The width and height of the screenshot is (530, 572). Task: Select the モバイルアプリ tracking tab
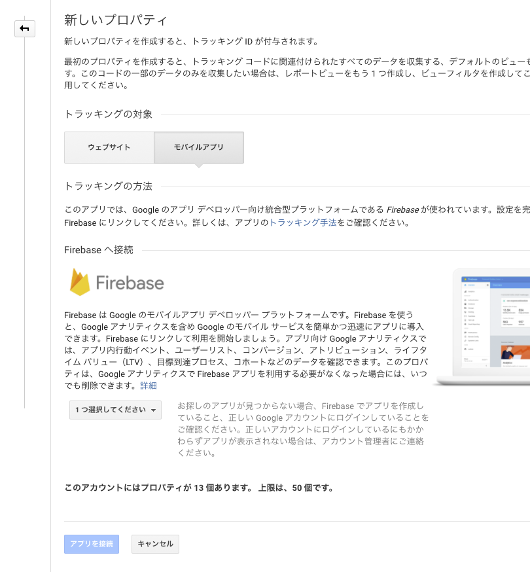[199, 147]
